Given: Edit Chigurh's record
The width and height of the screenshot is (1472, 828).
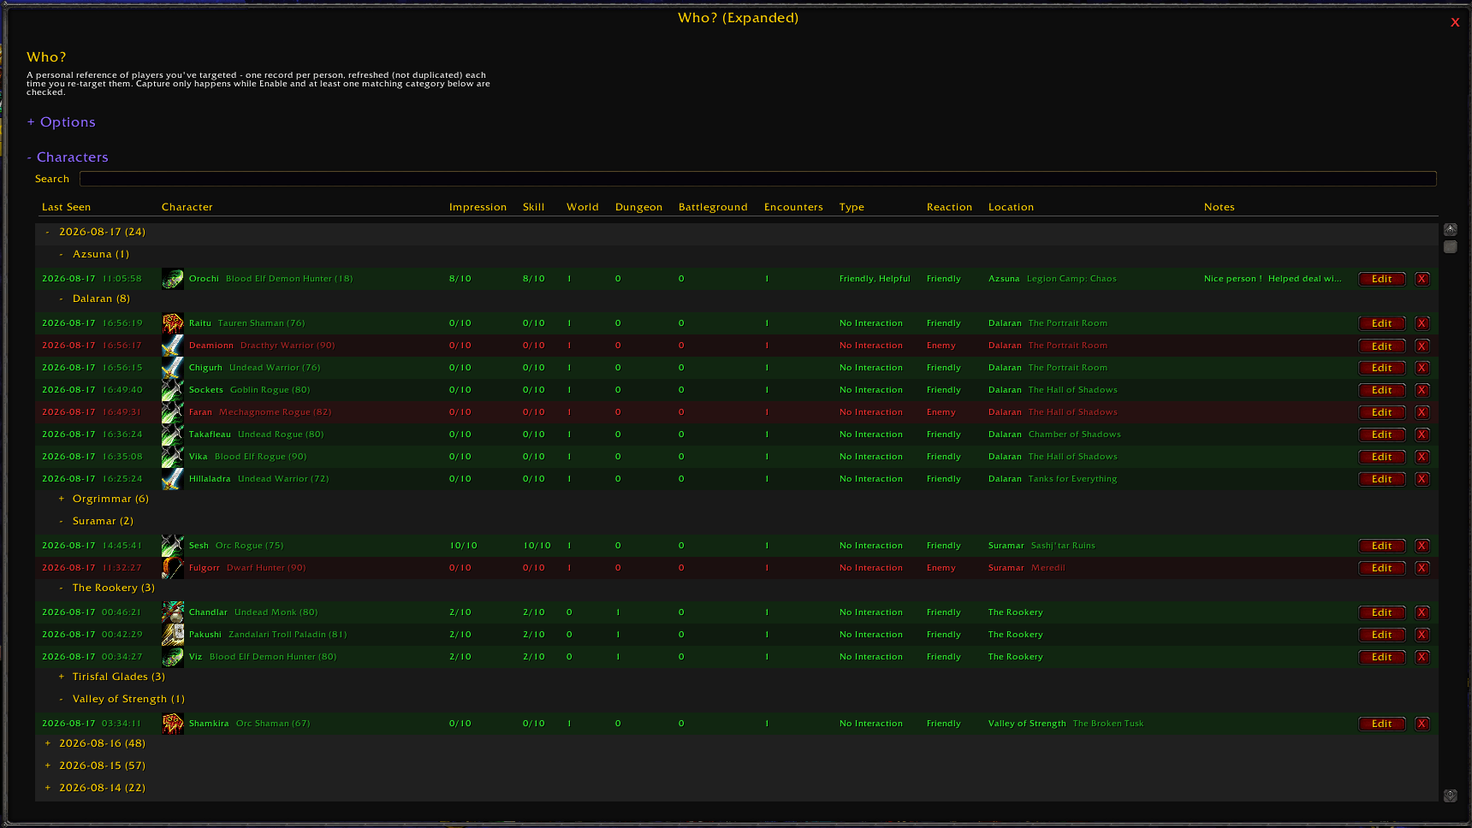Looking at the screenshot, I should coord(1381,368).
